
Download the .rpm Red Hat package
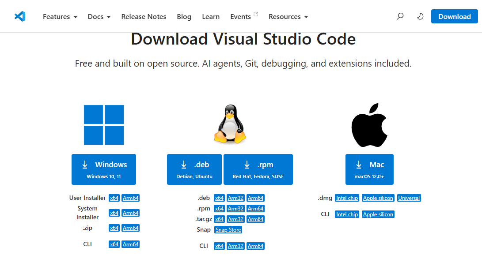258,169
